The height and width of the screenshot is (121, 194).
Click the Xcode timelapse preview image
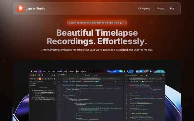coord(97,90)
